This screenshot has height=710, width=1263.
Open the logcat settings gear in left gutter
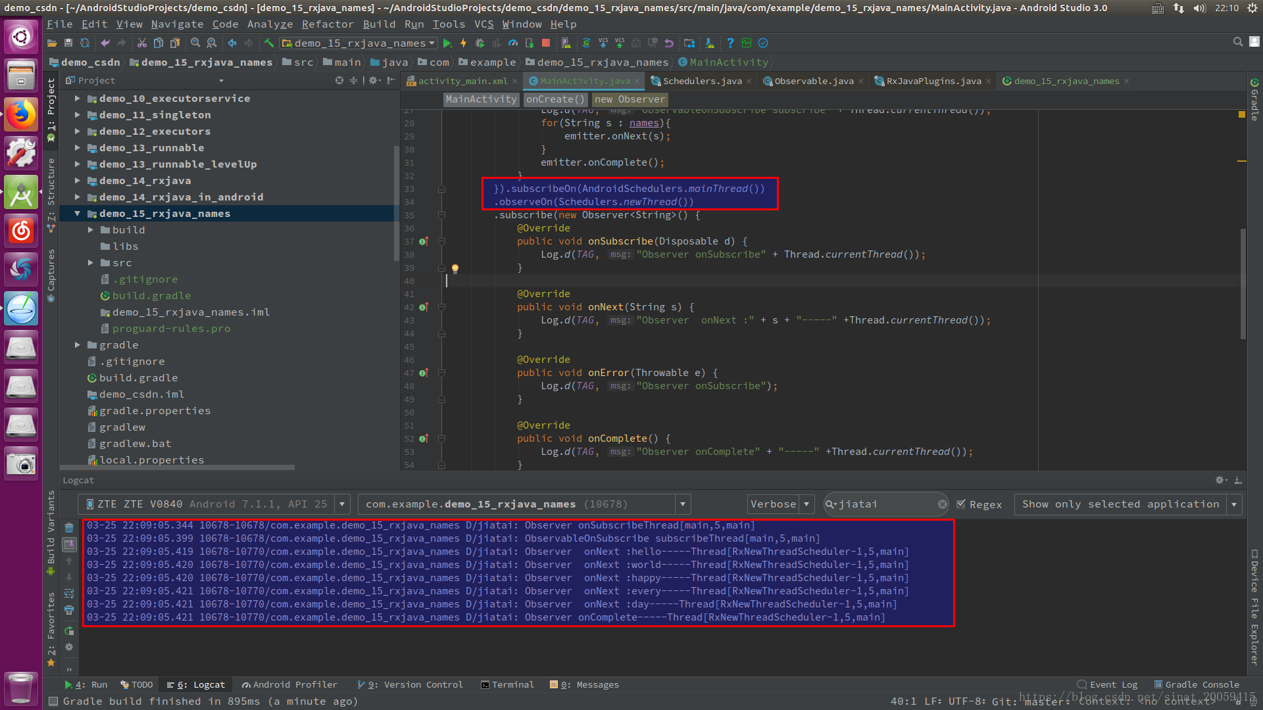(x=69, y=648)
